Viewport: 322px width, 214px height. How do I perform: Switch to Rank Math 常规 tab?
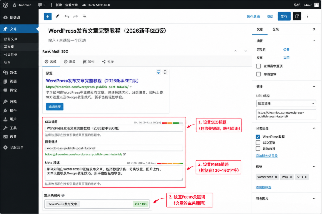point(51,61)
